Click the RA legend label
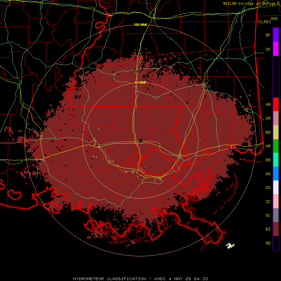 (x=268, y=160)
